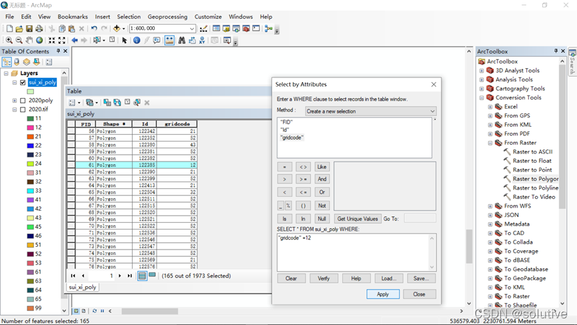
Task: Open the Bookmarks menu
Action: (73, 17)
